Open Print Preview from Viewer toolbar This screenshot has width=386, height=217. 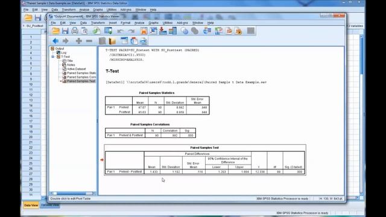[x=84, y=31]
